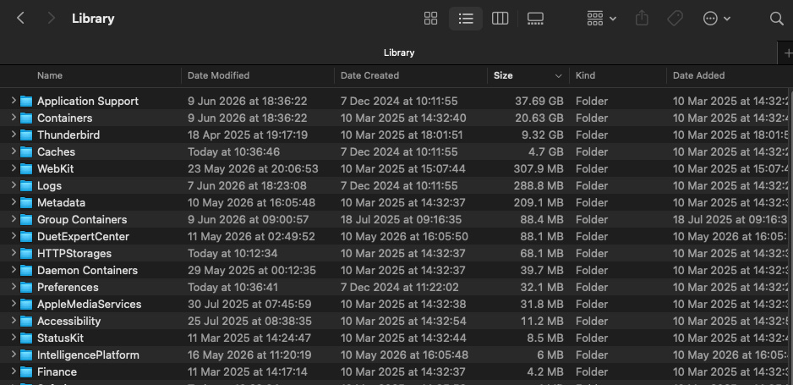This screenshot has width=793, height=385.
Task: Click the Containers folder icon
Action: point(26,118)
